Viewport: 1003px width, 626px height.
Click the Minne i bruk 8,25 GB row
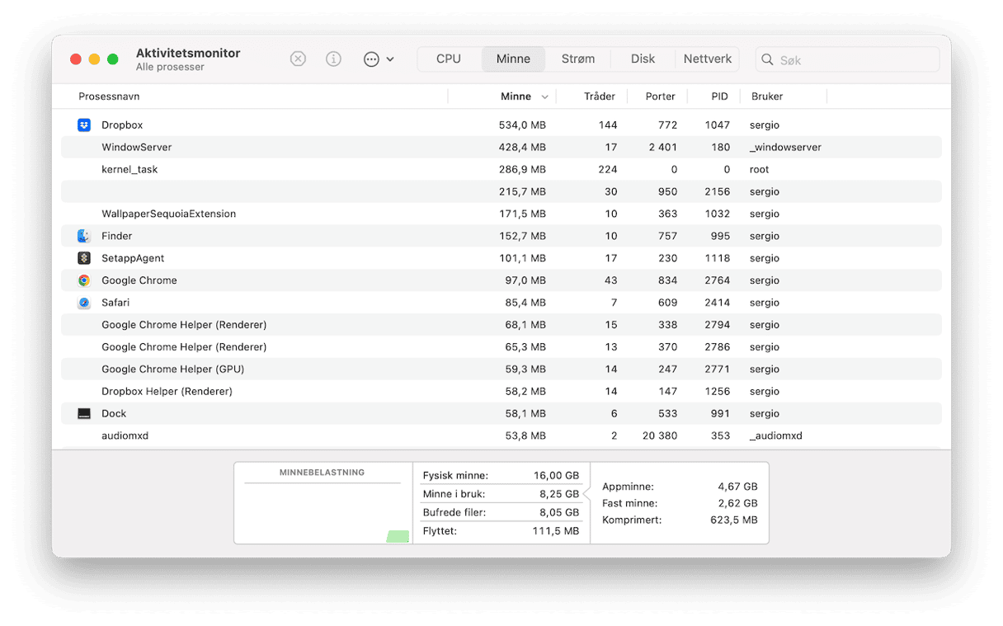click(501, 494)
